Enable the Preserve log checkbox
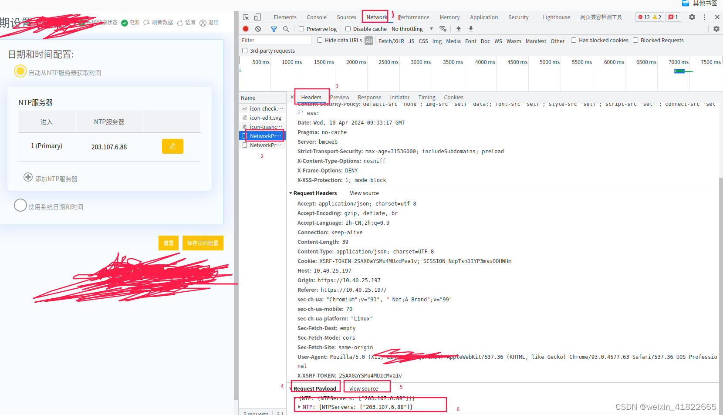The height and width of the screenshot is (415, 723). (301, 28)
